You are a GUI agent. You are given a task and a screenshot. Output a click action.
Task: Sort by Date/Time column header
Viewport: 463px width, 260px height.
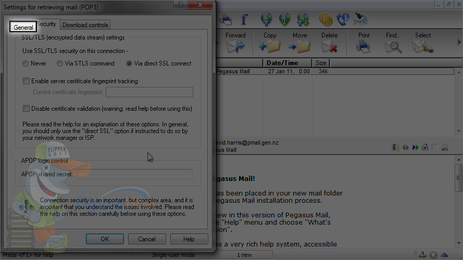(x=287, y=63)
